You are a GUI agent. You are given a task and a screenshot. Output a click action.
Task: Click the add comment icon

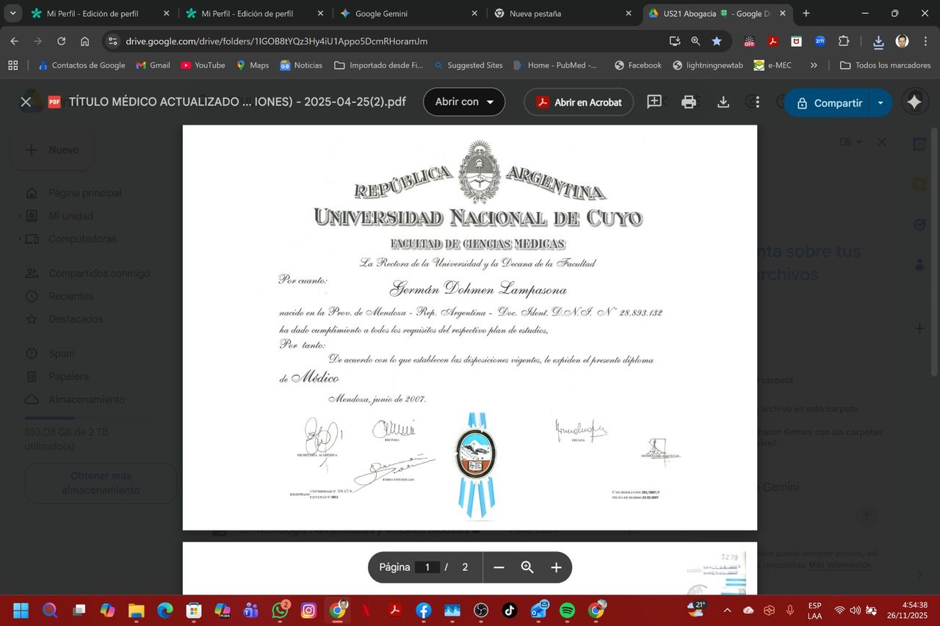pos(654,102)
